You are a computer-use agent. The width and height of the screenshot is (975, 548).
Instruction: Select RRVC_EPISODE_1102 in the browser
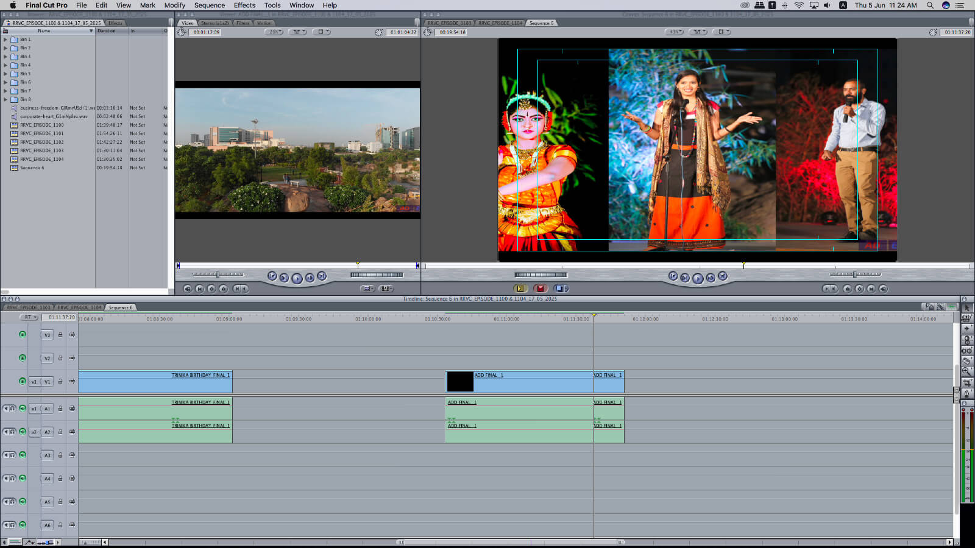pyautogui.click(x=41, y=142)
